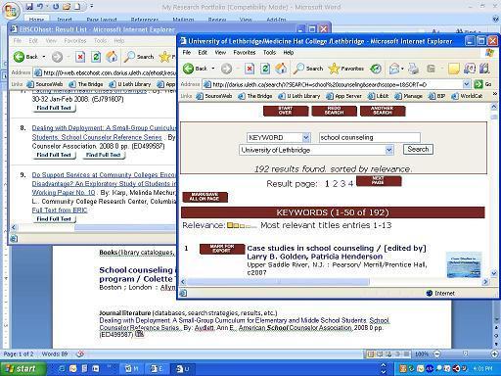Click Back arrow in Lethbridge catalogue window
Viewport: 501px width, 376px height.
click(x=189, y=69)
